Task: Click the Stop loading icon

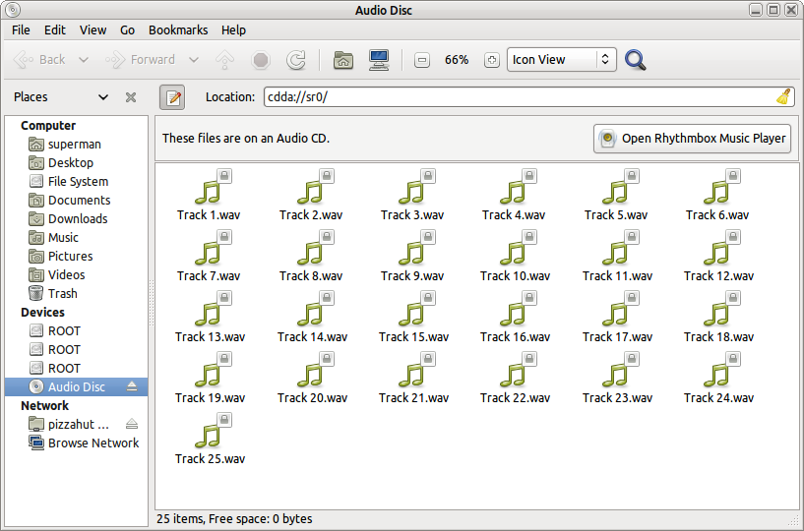Action: [261, 60]
